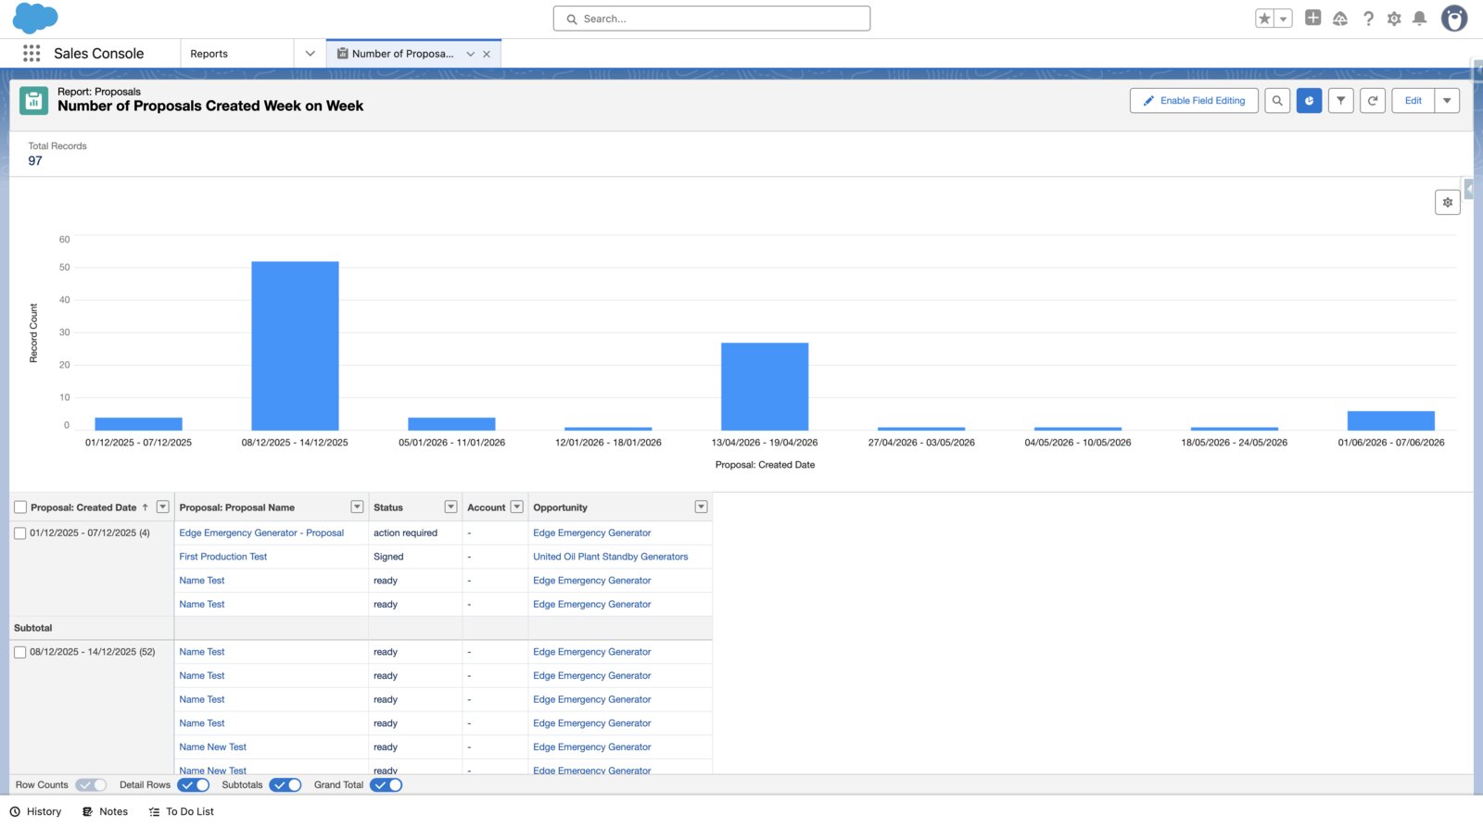This screenshot has width=1483, height=827.
Task: Open the Global Actions plus icon
Action: pos(1312,18)
